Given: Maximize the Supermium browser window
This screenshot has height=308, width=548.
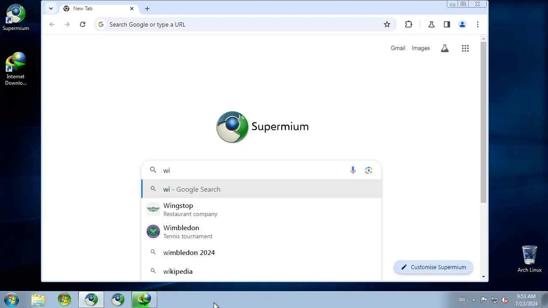Looking at the screenshot, I should pos(463,4).
